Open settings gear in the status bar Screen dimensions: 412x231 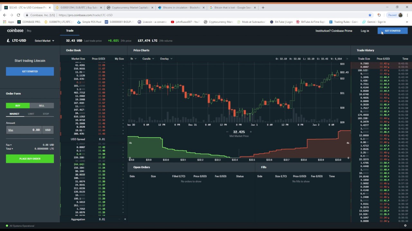coord(405,226)
